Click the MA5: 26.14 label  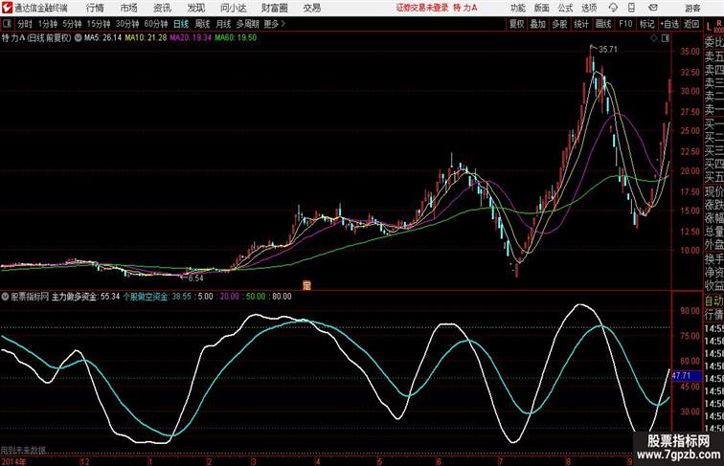103,38
